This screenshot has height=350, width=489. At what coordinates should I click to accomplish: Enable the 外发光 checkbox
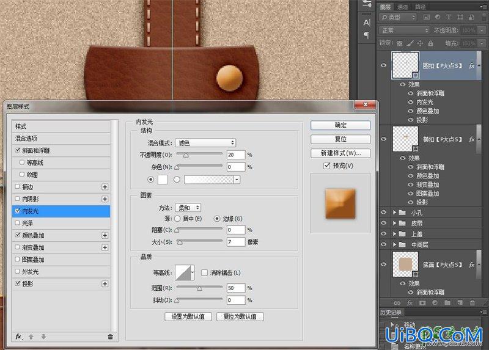click(x=18, y=271)
